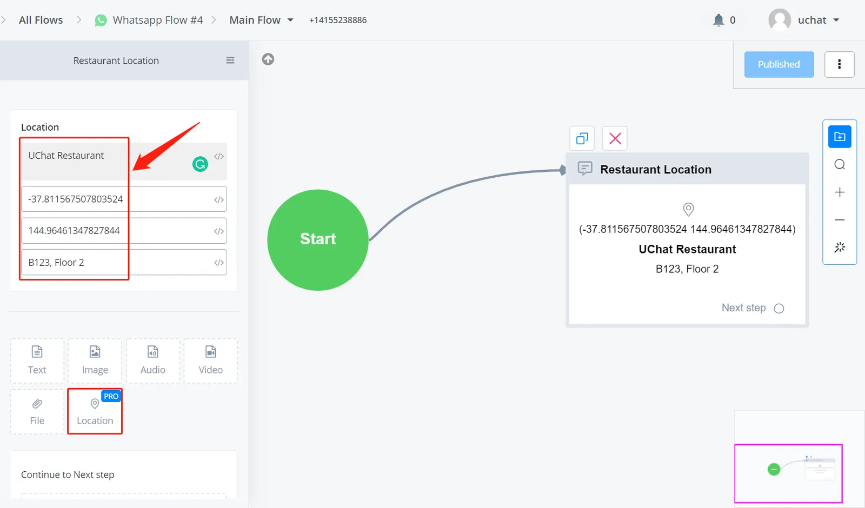Image resolution: width=865 pixels, height=508 pixels.
Task: Go to All Flows breadcrumb
Action: coord(41,20)
